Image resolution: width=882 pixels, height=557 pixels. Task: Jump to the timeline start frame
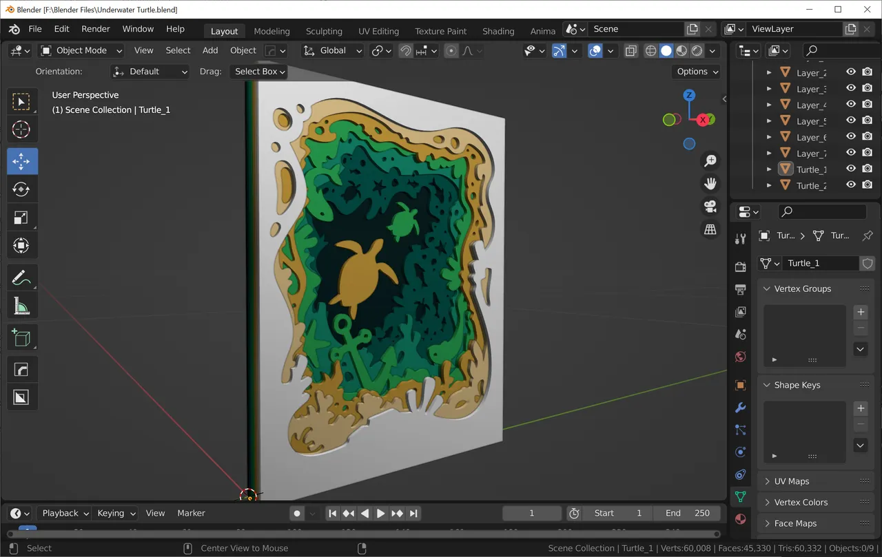click(x=333, y=513)
